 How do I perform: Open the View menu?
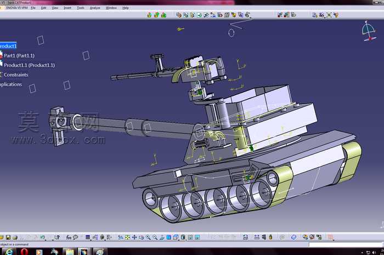[x=55, y=8]
